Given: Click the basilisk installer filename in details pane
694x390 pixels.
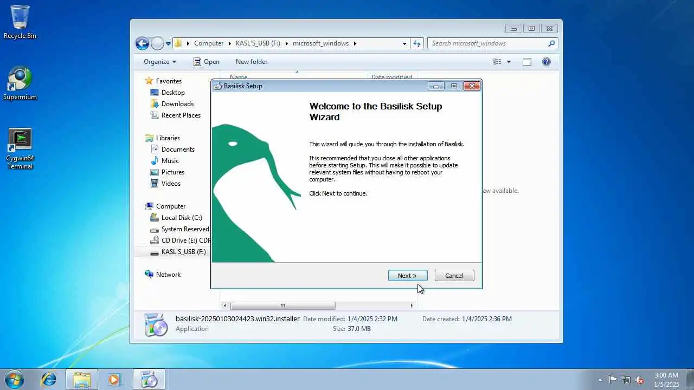Looking at the screenshot, I should coord(237,319).
